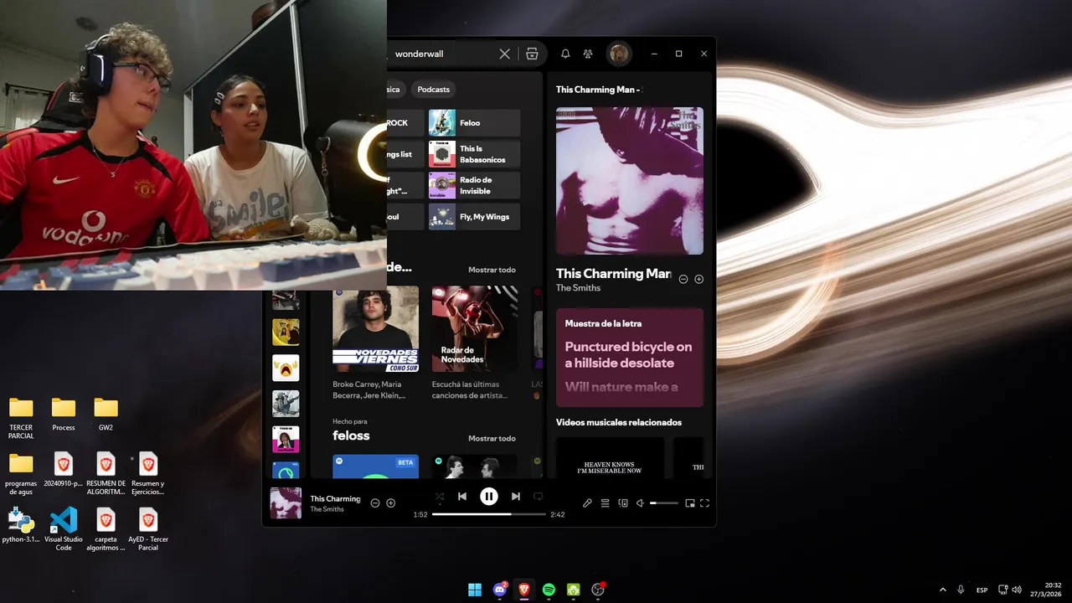Image resolution: width=1072 pixels, height=603 pixels.
Task: Pause the current song
Action: click(x=489, y=497)
